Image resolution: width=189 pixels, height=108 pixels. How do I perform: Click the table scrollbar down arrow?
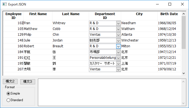184,73
